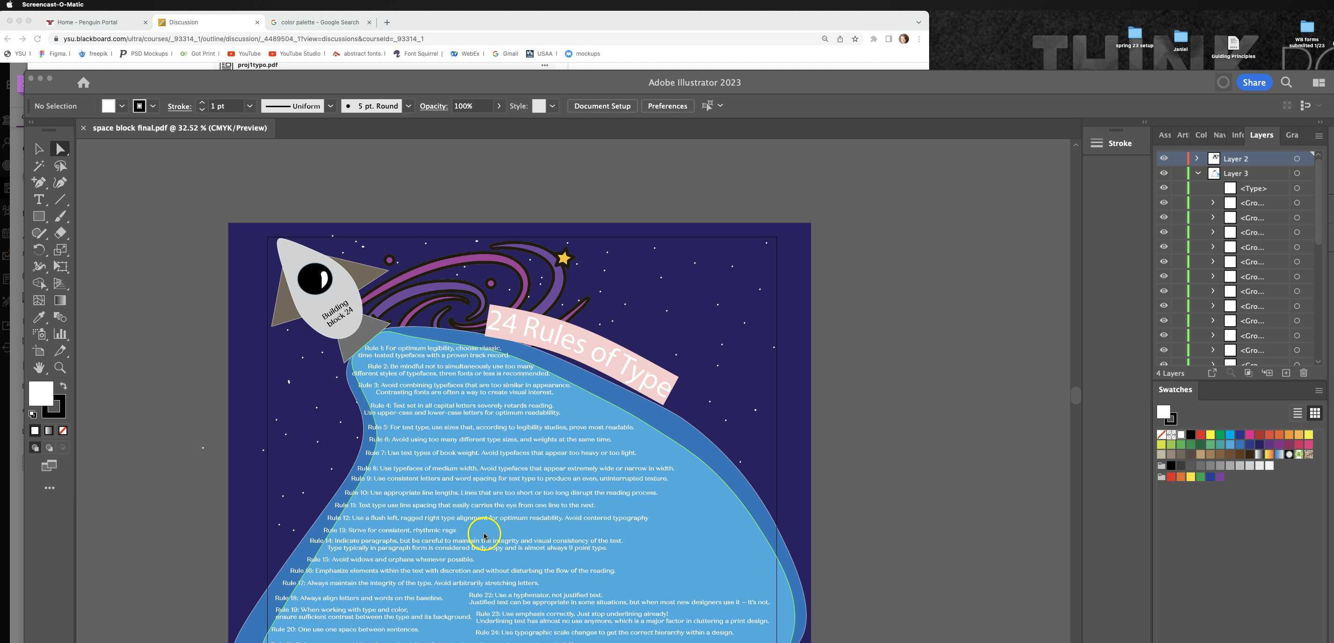Collapse Layer 3 contents

[1198, 173]
